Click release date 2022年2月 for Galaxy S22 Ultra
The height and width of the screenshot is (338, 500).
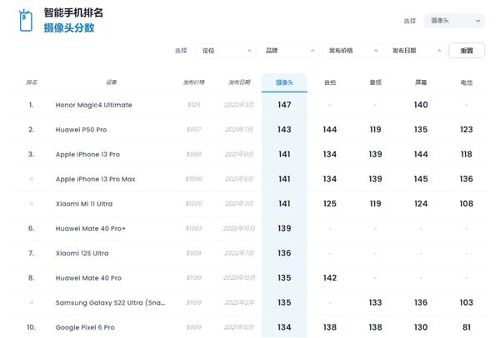pyautogui.click(x=239, y=303)
